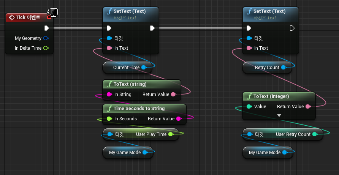Screen dimensions: 339x175
Task: Click the Tick event node title
Action: tap(28, 17)
